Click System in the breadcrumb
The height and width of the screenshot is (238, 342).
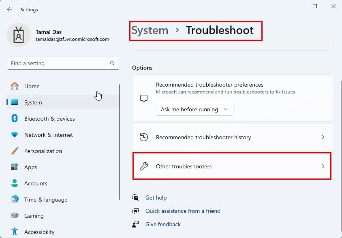pyautogui.click(x=150, y=30)
